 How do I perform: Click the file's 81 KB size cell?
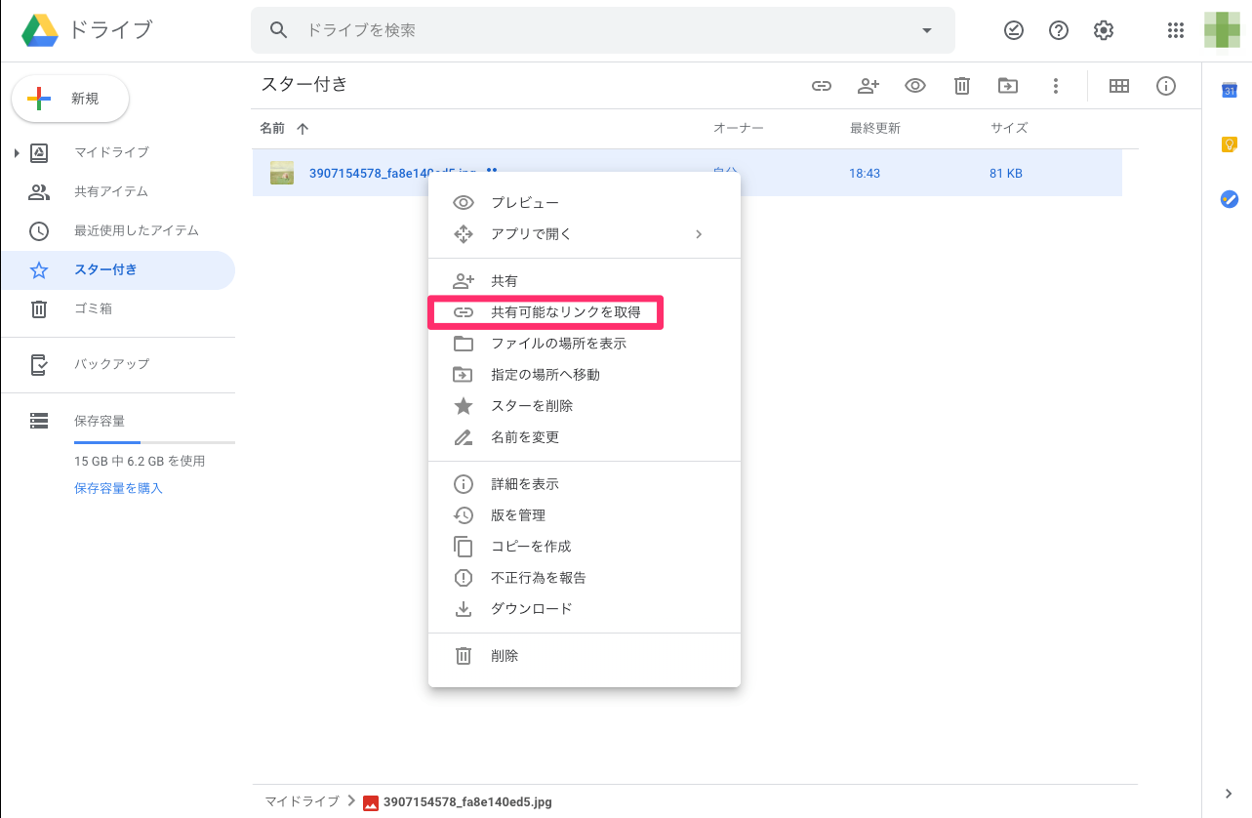coord(1006,173)
